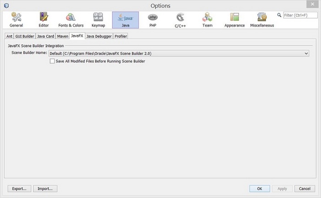Image resolution: width=321 pixels, height=198 pixels.
Task: Open the Keymap options category
Action: (x=98, y=20)
